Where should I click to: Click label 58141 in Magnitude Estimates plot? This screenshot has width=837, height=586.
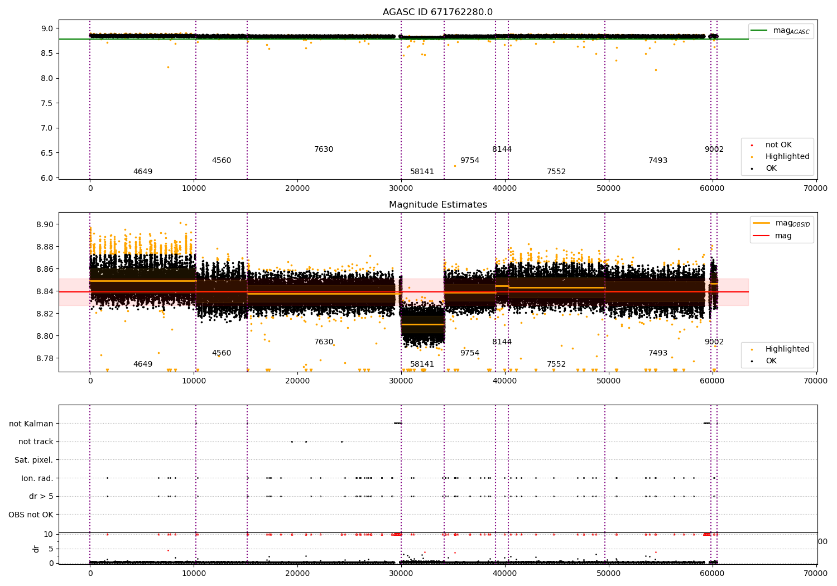422,364
